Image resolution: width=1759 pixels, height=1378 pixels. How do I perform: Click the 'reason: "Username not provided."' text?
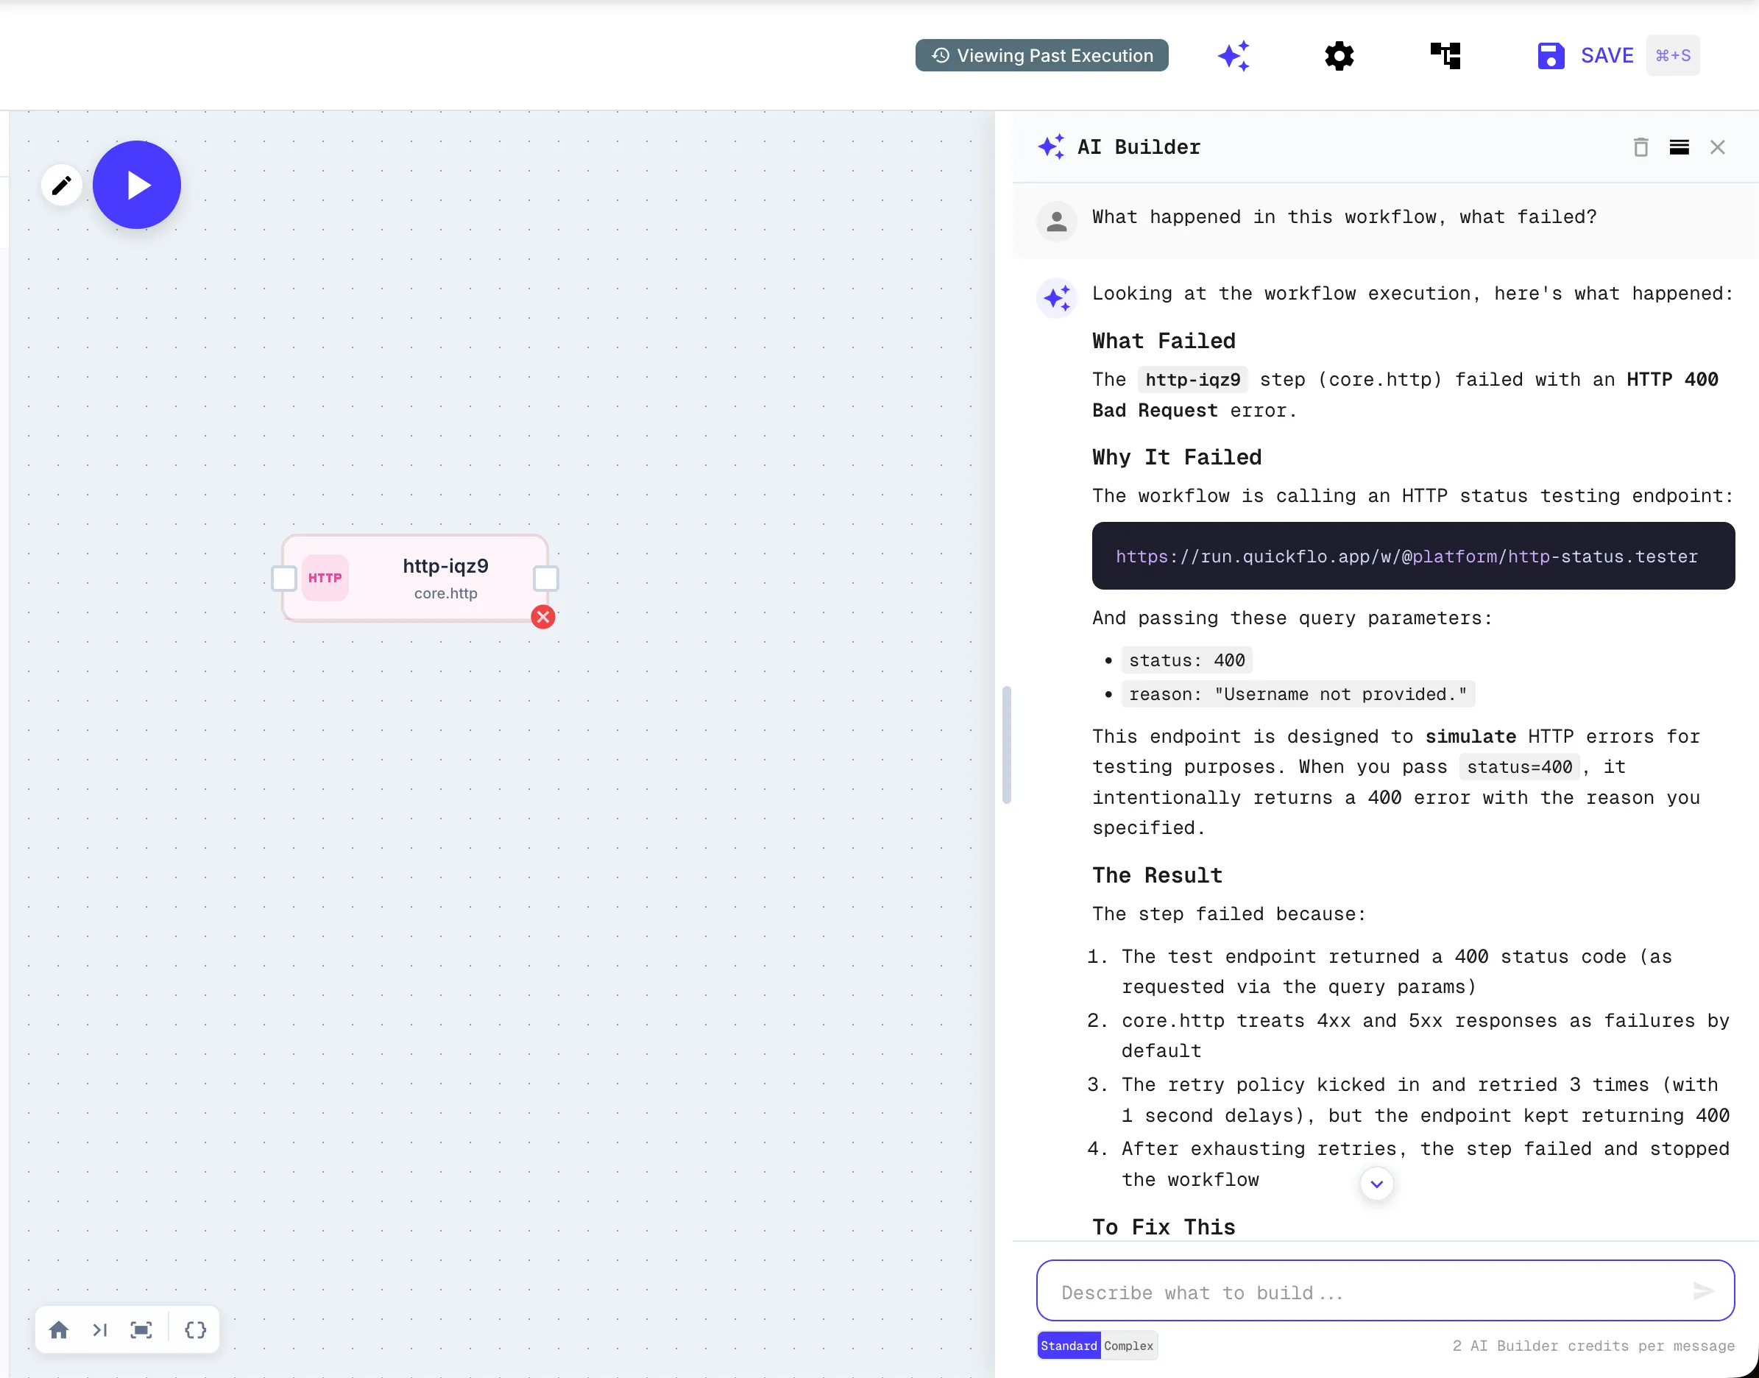[x=1298, y=694]
